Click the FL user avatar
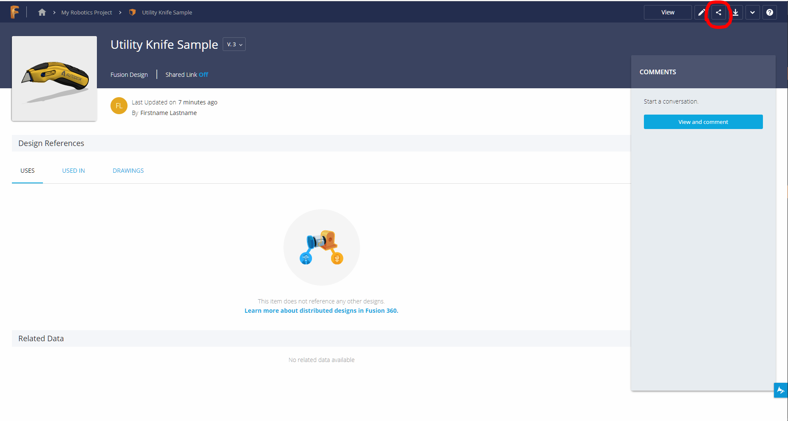The image size is (788, 421). click(x=119, y=106)
